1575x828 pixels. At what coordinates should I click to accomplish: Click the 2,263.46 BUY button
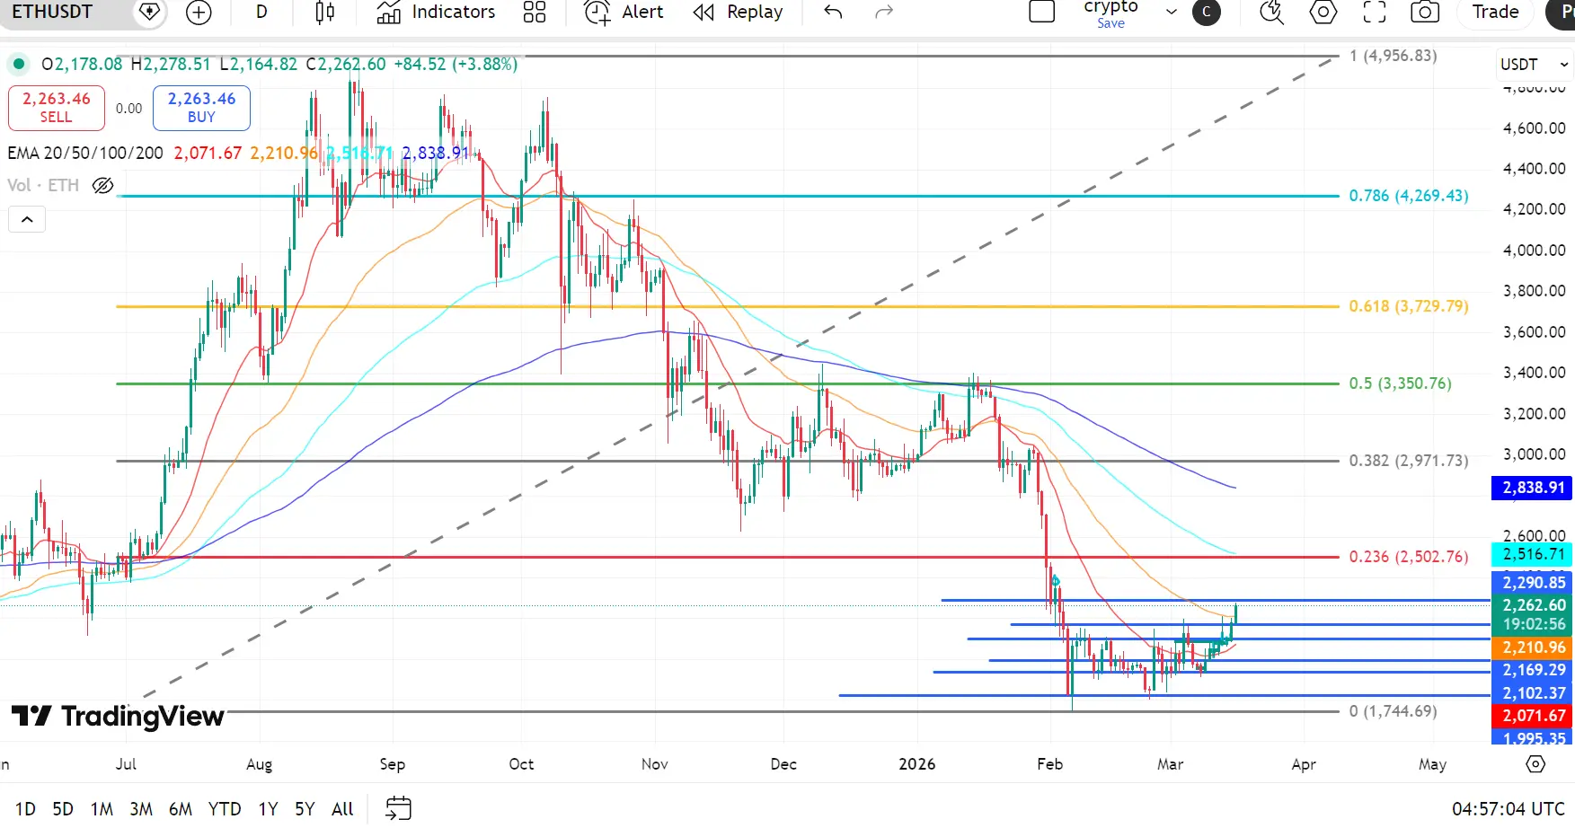201,108
